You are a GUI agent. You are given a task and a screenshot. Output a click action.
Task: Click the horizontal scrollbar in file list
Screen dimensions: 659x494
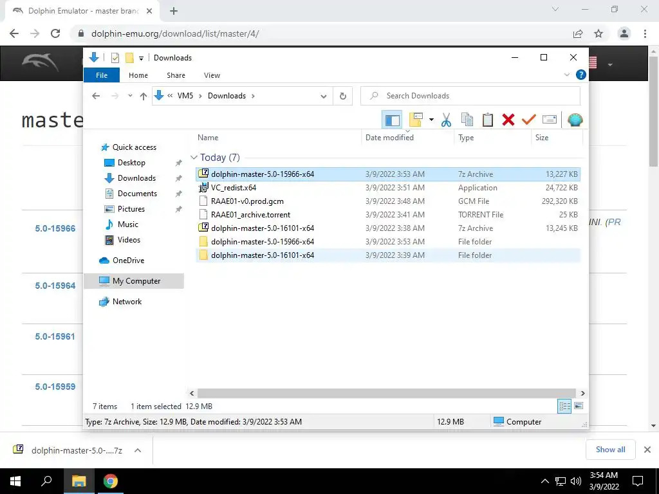coord(387,393)
